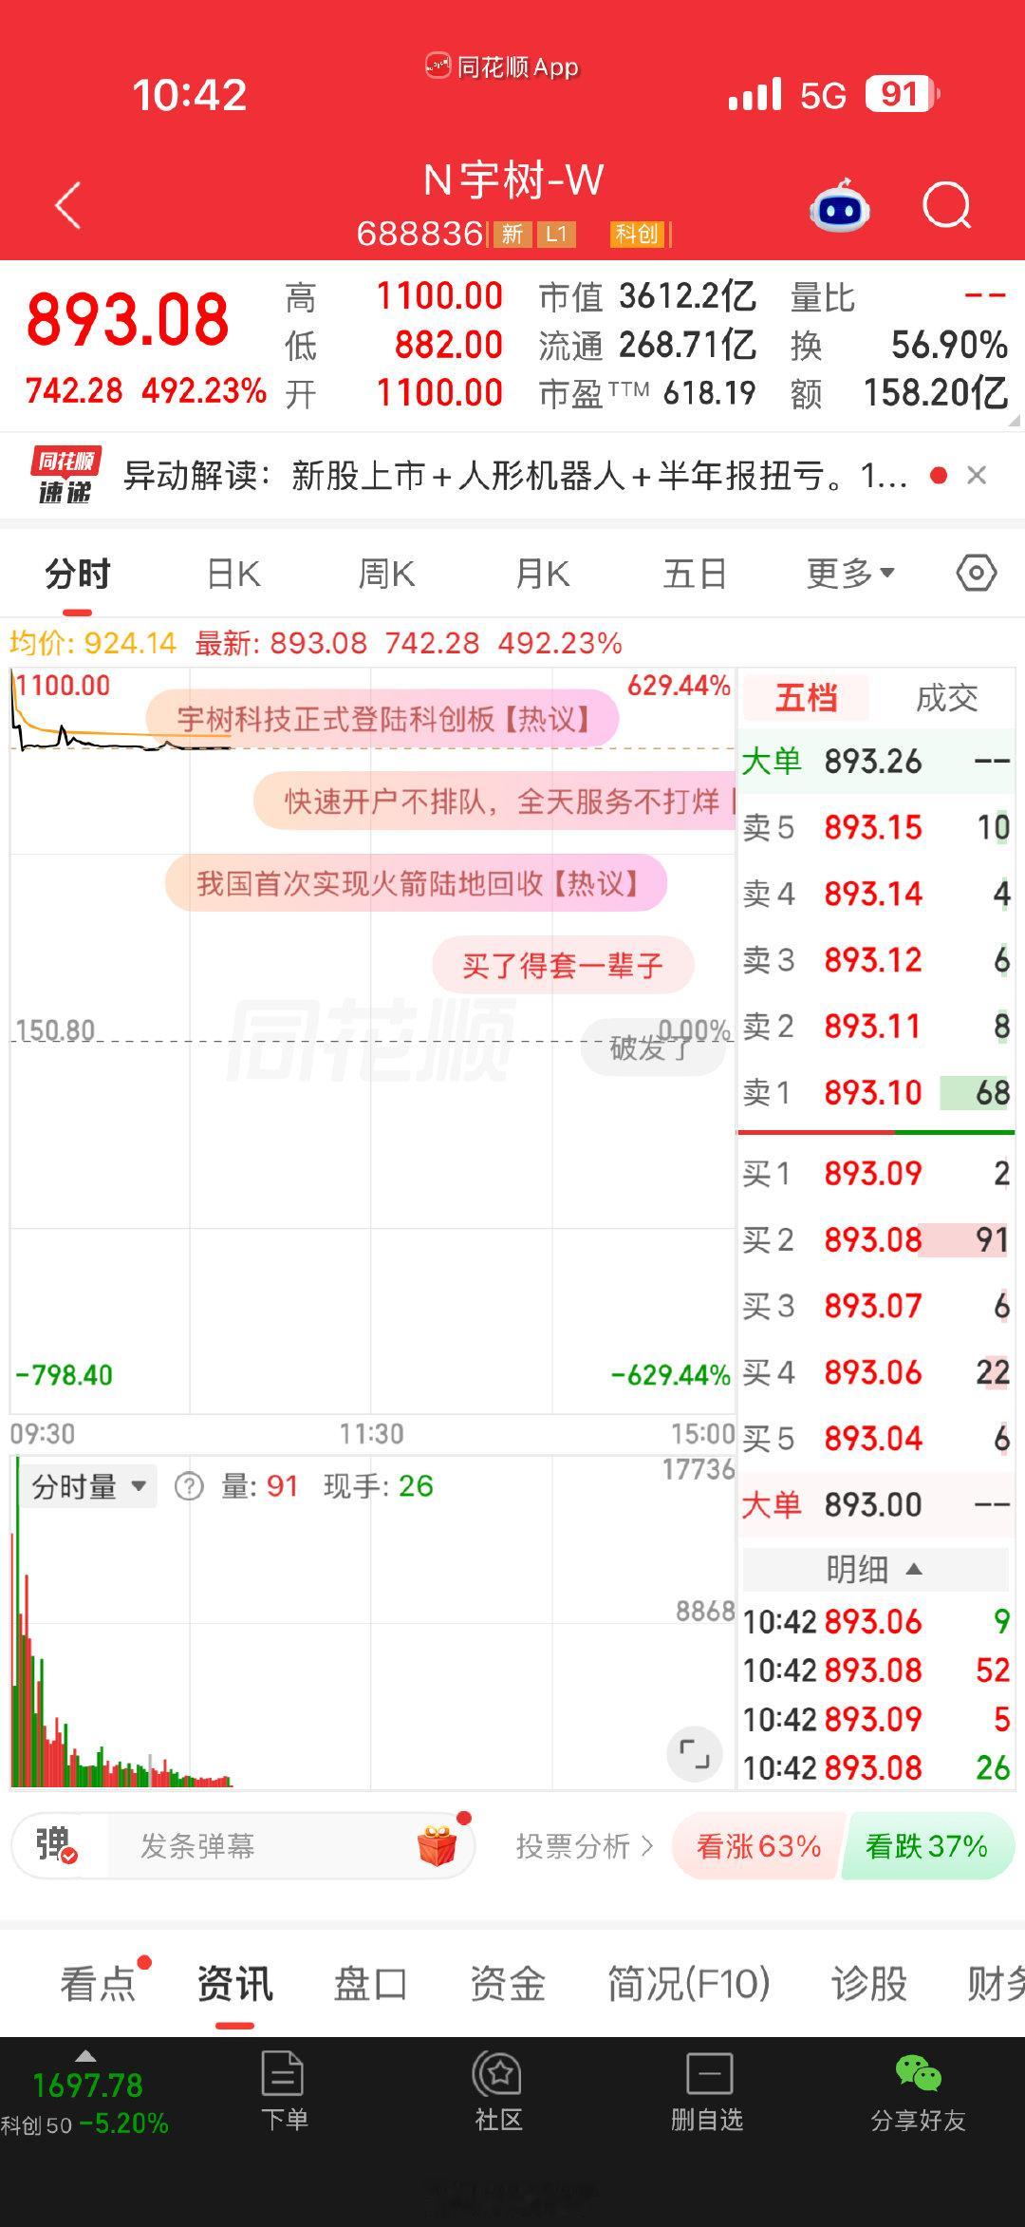Vote 看跌37% bearish button

(x=927, y=1845)
